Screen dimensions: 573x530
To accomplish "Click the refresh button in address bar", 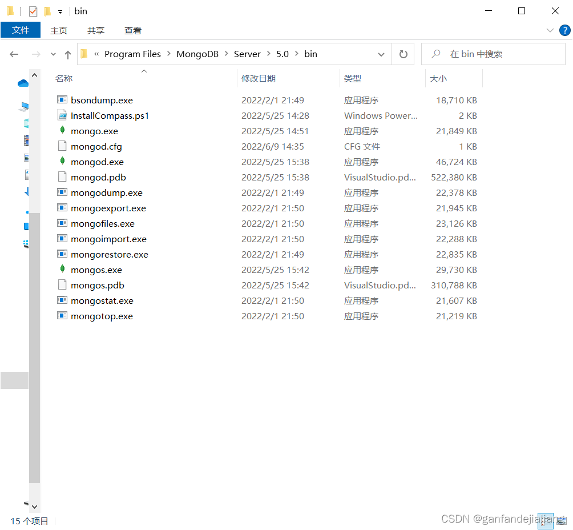I will 403,54.
